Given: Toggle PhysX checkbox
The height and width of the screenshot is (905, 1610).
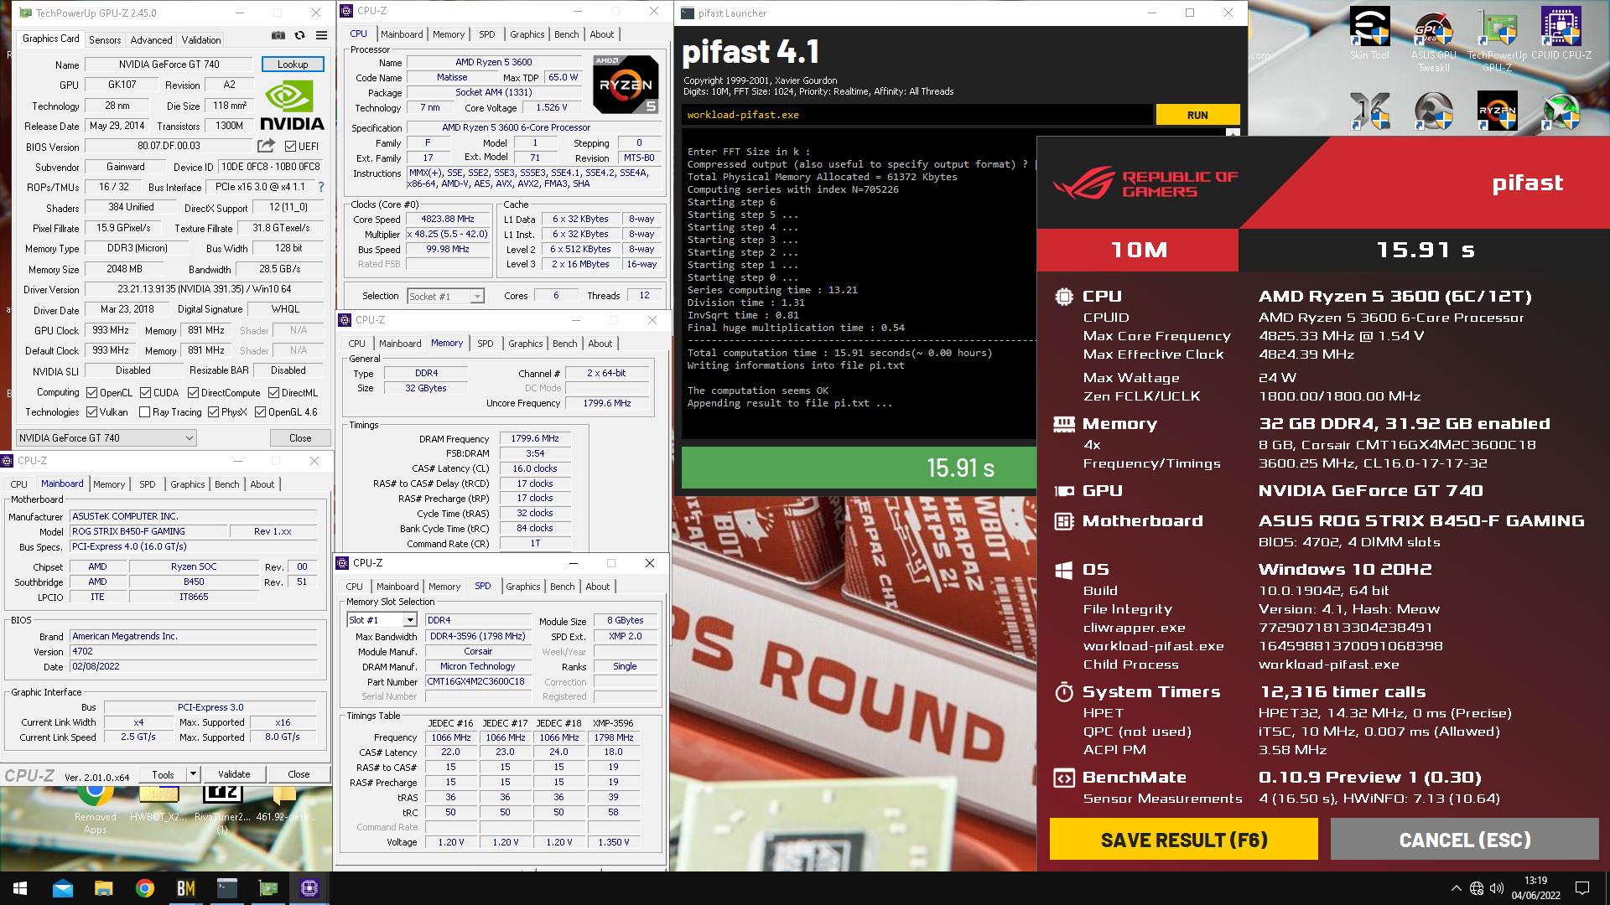Looking at the screenshot, I should [214, 411].
